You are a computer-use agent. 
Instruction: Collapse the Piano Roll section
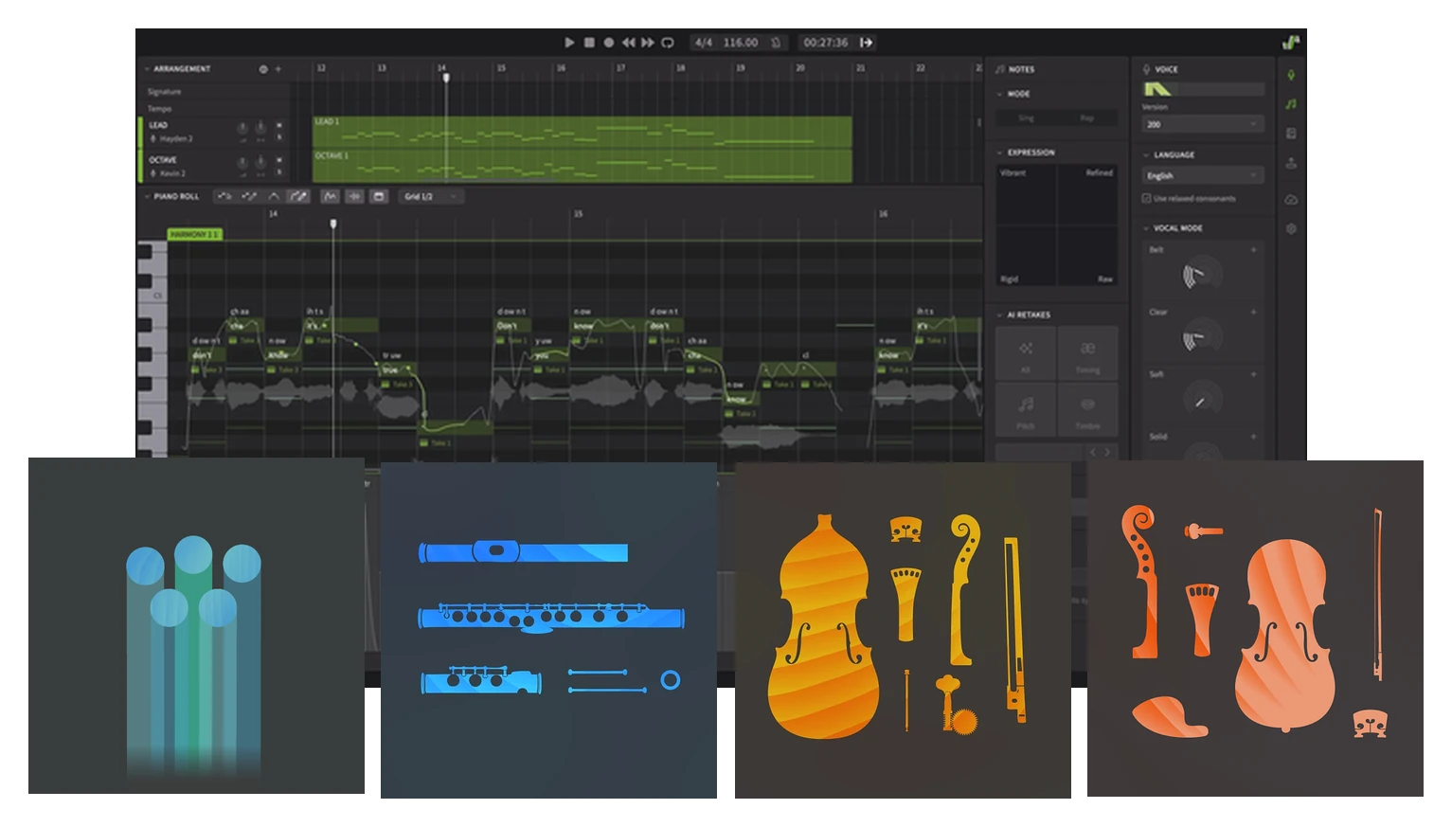click(147, 196)
